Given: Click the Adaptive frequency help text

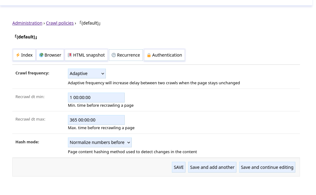Looking at the screenshot, I should coord(154,83).
